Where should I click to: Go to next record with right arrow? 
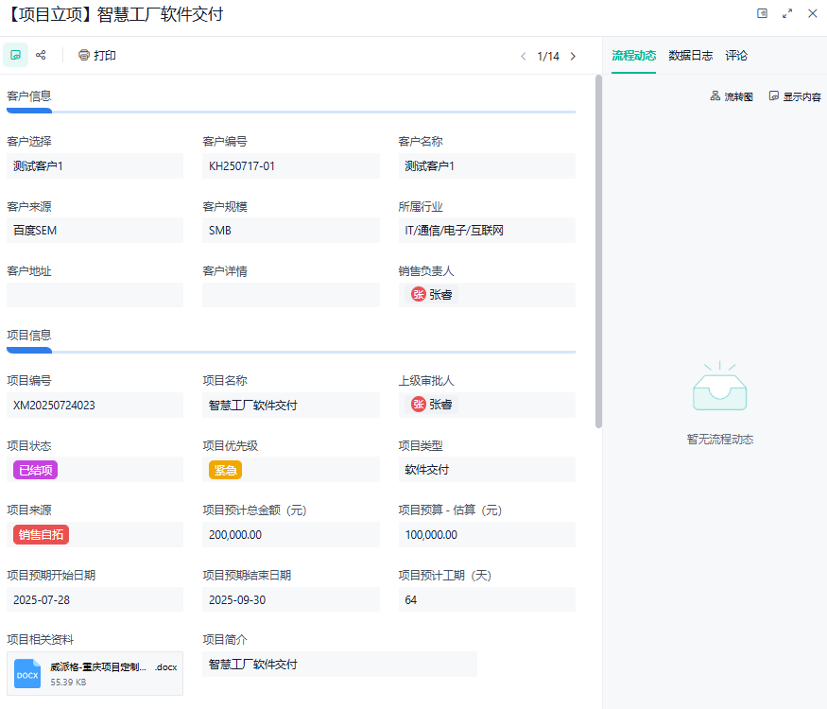573,56
